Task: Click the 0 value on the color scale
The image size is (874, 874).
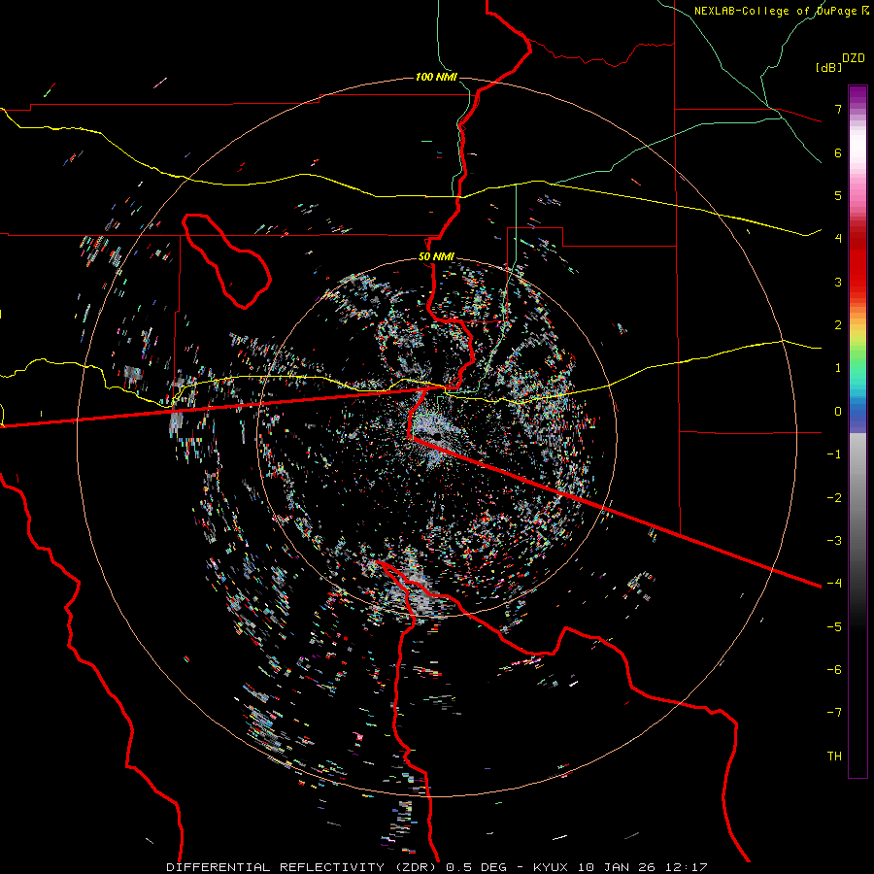Action: pos(838,412)
